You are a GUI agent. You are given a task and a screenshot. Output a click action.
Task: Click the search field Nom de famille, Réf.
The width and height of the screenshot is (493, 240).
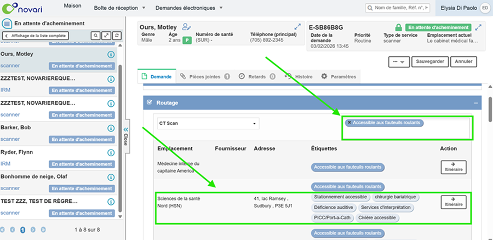398,8
